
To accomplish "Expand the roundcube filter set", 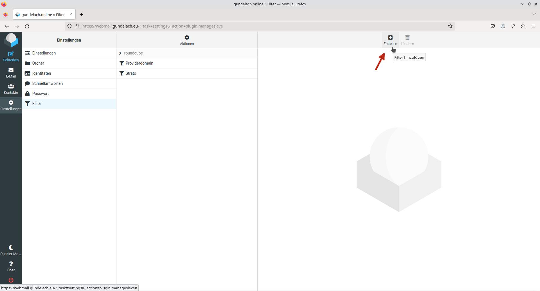I will point(120,53).
